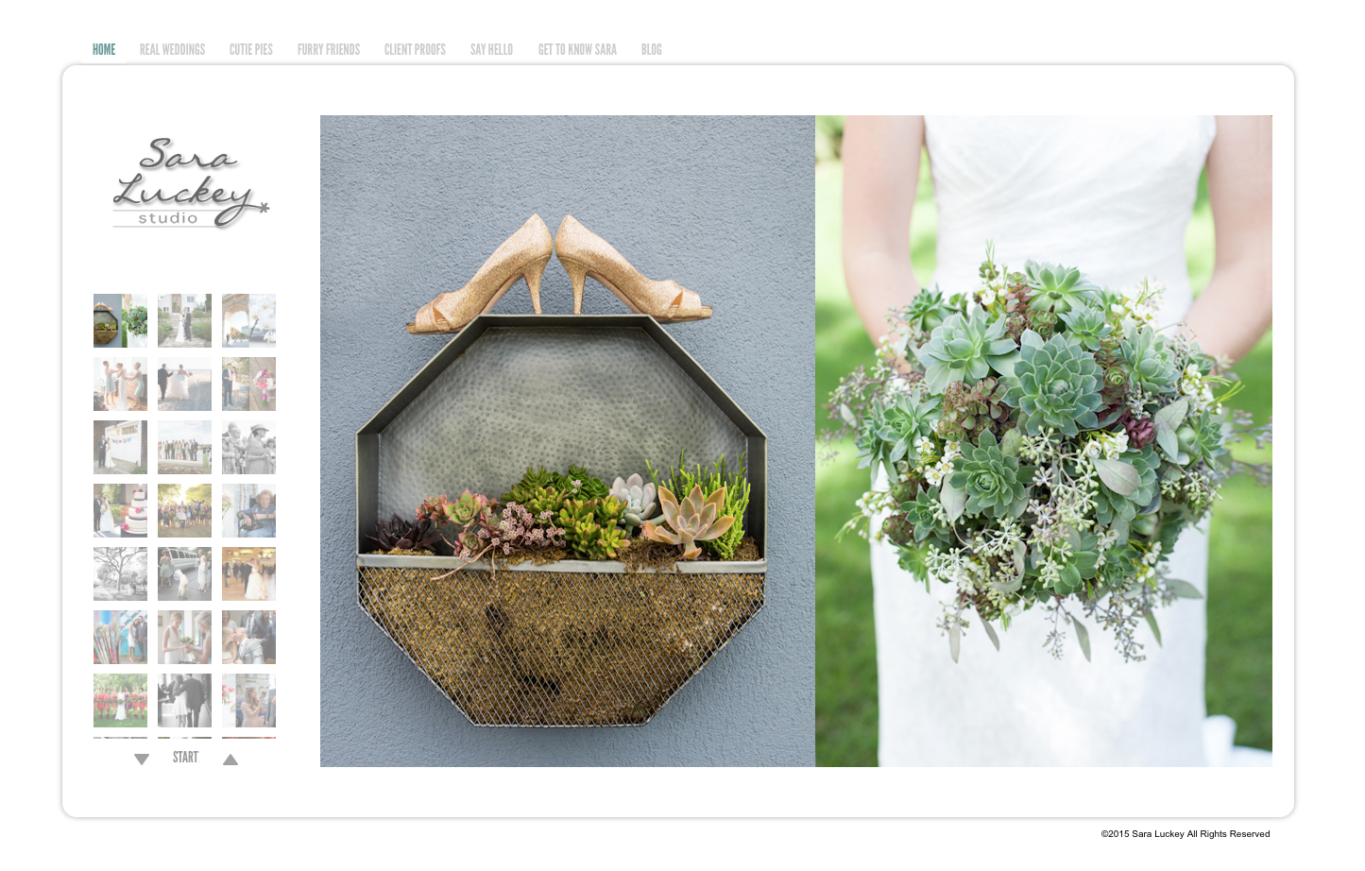Click the "©2015 Sara Luckey All Rights Reserved" text
Image resolution: width=1365 pixels, height=871 pixels.
point(1185,834)
